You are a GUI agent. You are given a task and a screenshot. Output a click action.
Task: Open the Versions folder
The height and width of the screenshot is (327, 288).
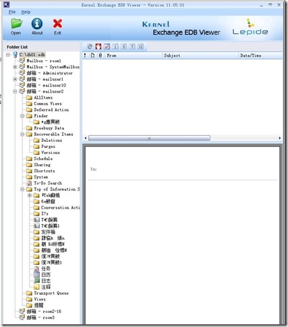click(x=51, y=153)
